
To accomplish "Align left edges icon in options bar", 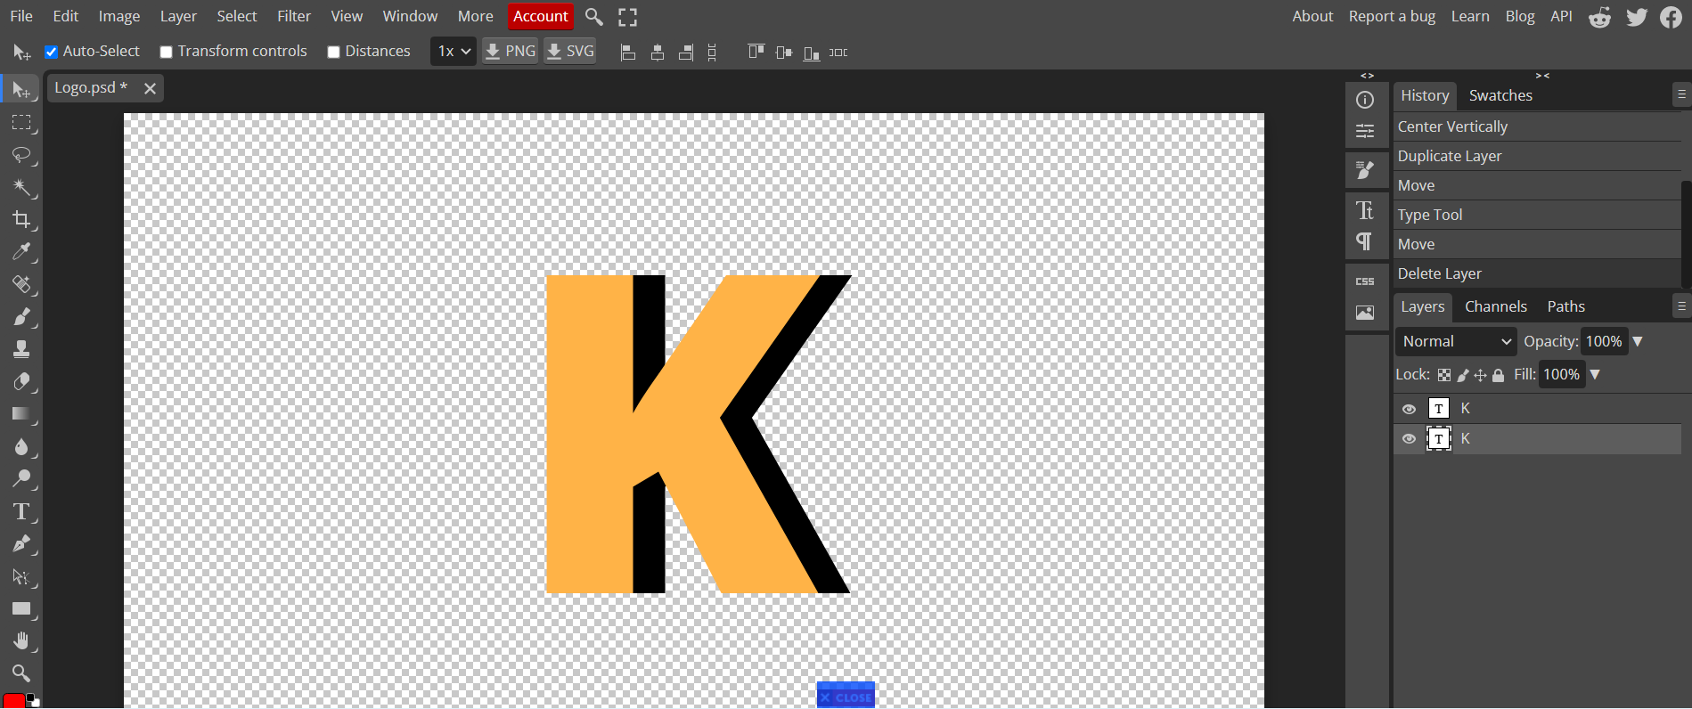I will pos(628,53).
